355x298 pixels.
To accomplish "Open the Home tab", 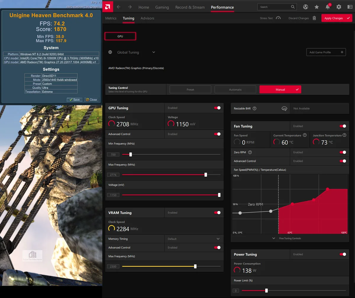I will tap(144, 7).
